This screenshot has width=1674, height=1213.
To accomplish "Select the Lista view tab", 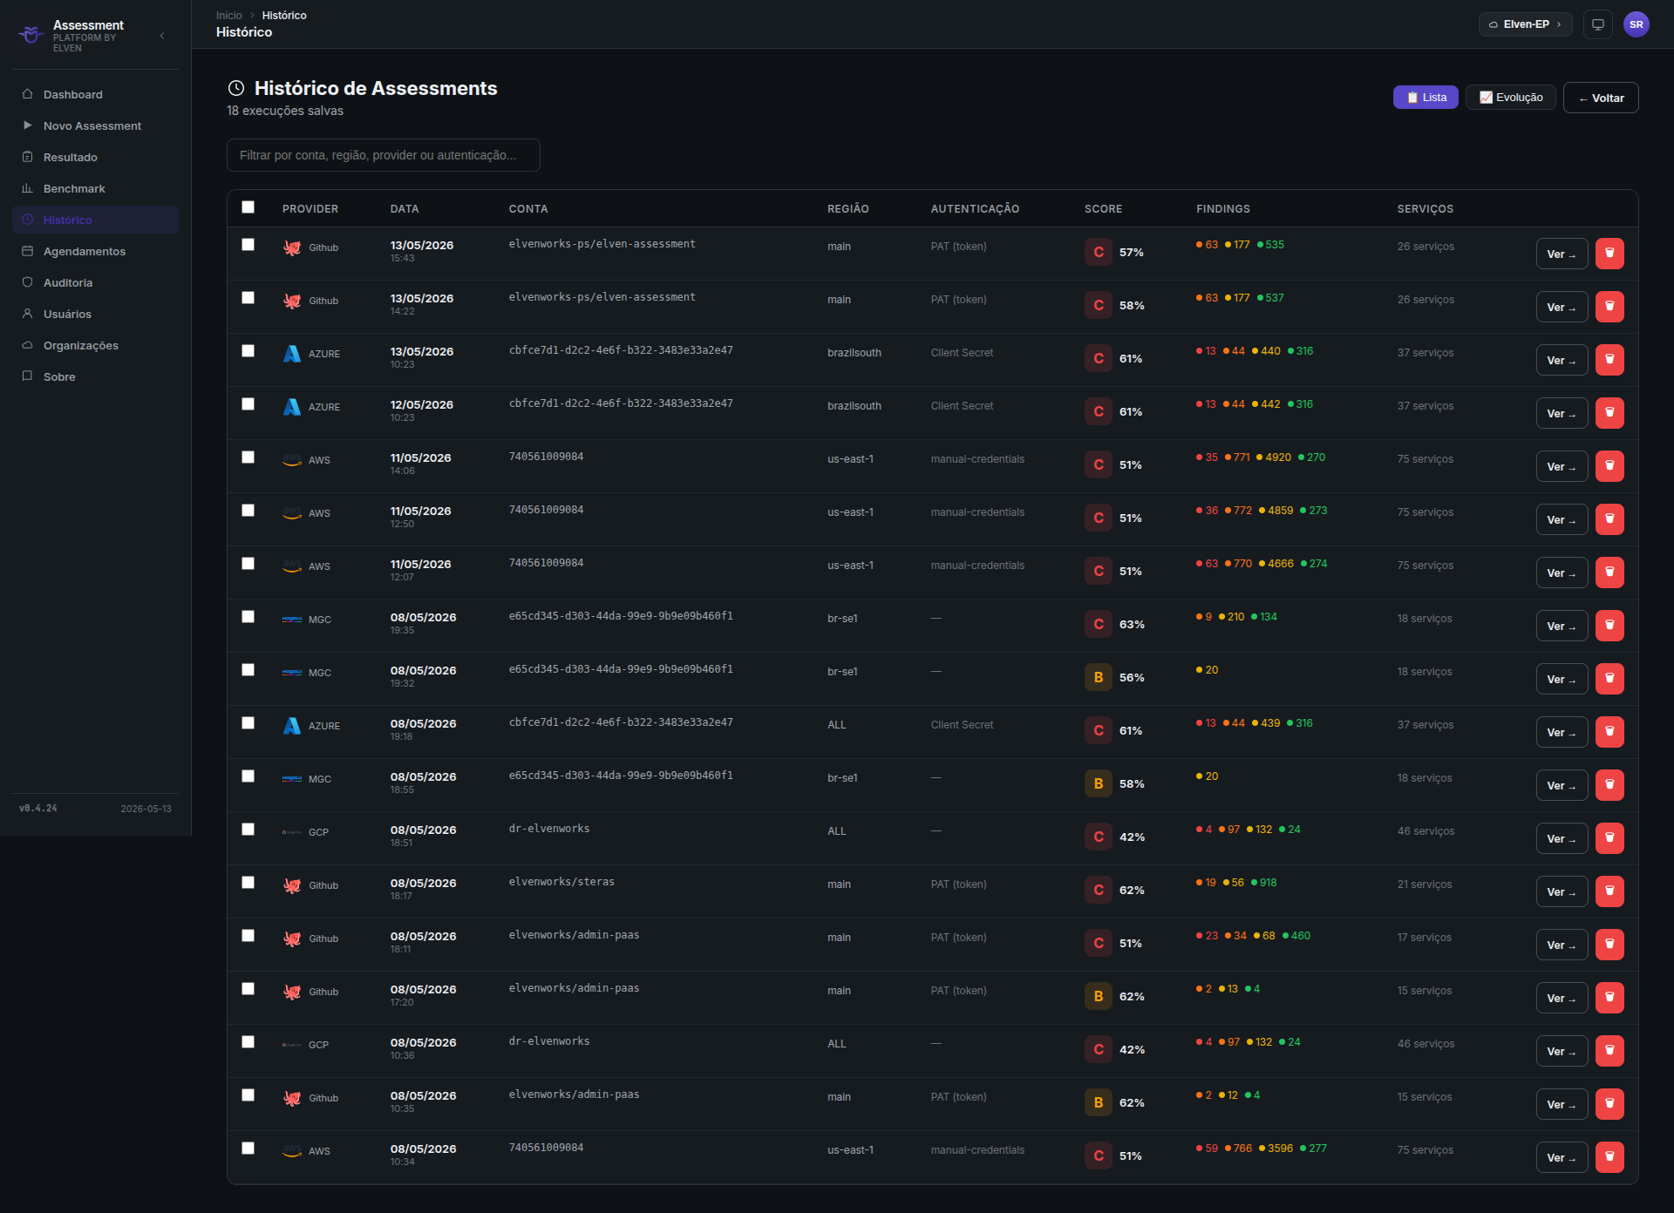I will click(1426, 98).
